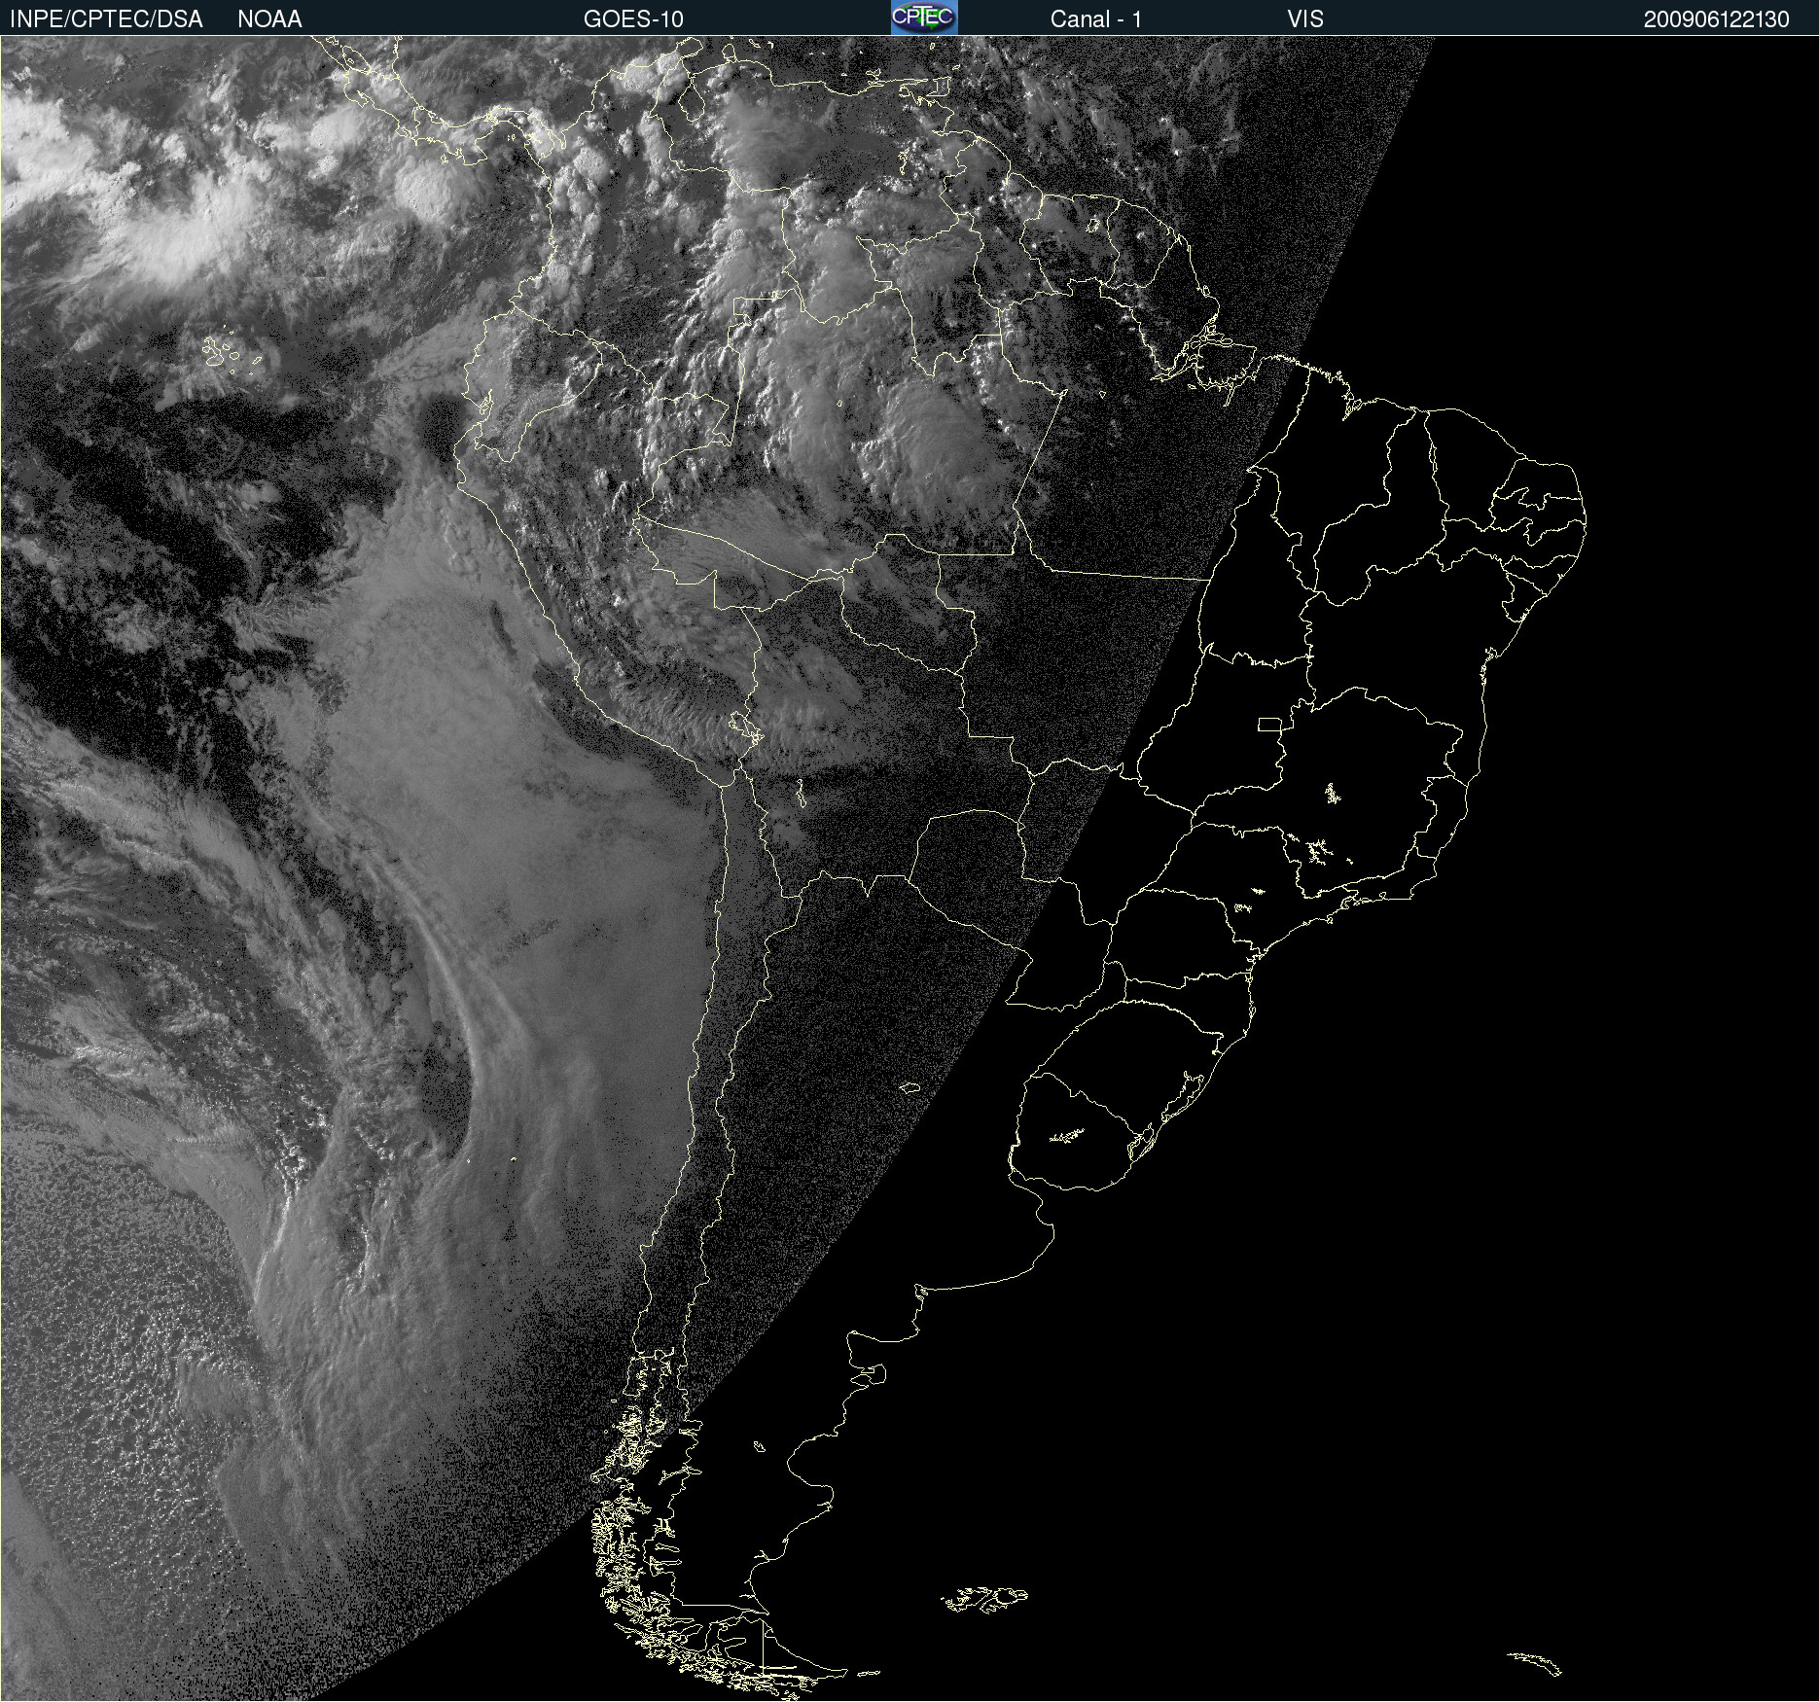Click the 200906122130 timestamp
The height and width of the screenshot is (1702, 1819).
pyautogui.click(x=1716, y=19)
